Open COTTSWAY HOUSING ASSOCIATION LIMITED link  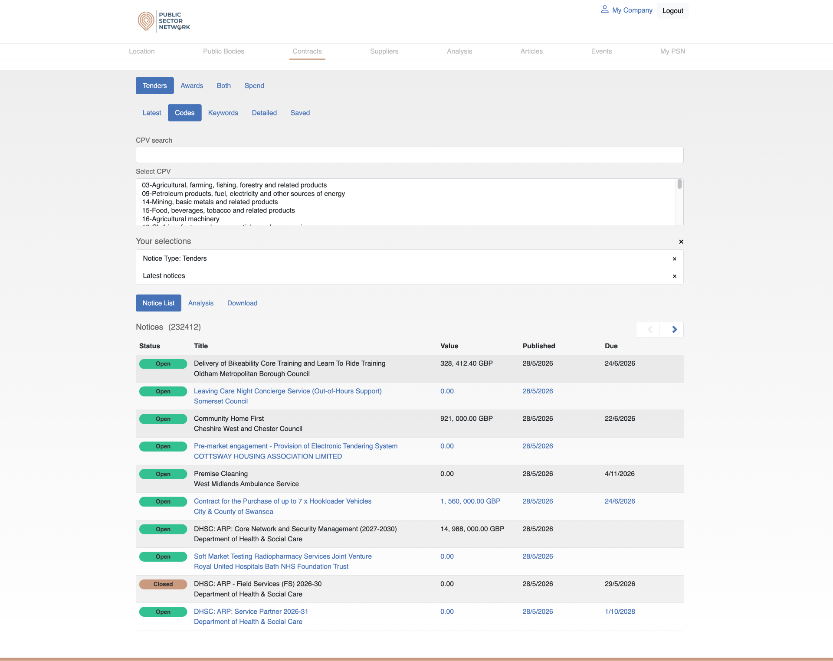click(268, 456)
